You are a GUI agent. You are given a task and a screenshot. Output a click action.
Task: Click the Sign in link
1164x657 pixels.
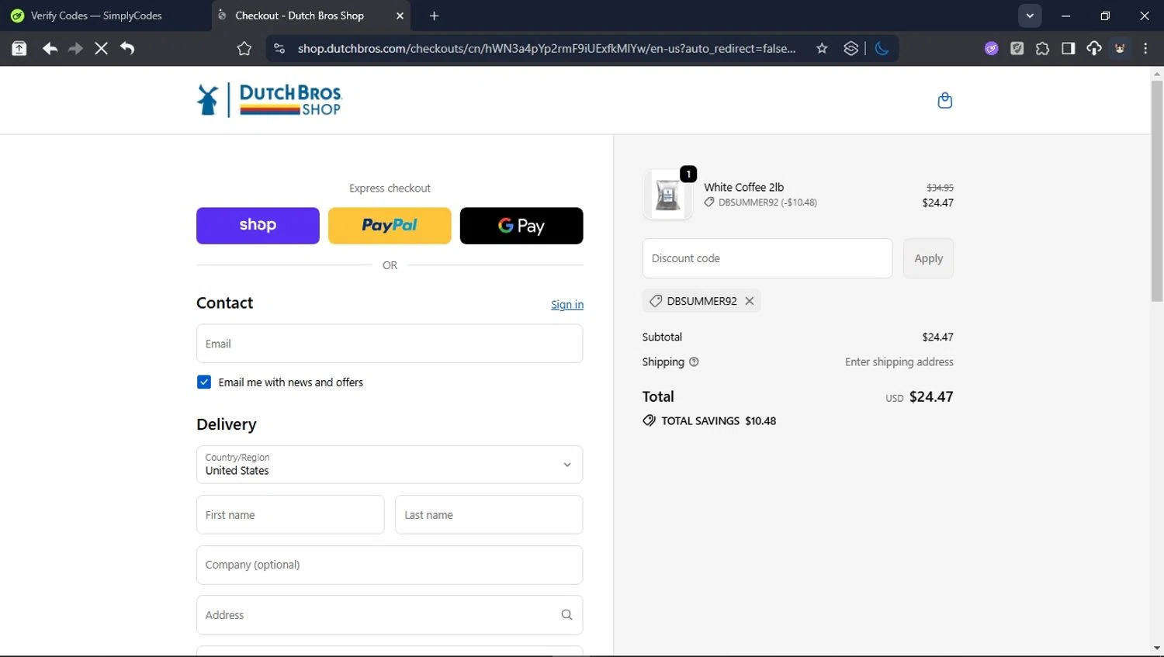click(x=567, y=305)
